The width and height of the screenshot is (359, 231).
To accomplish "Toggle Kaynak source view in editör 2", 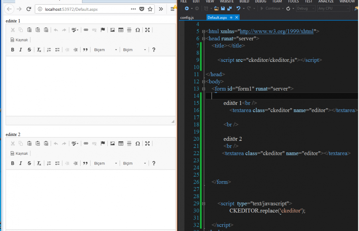I will tap(19, 153).
